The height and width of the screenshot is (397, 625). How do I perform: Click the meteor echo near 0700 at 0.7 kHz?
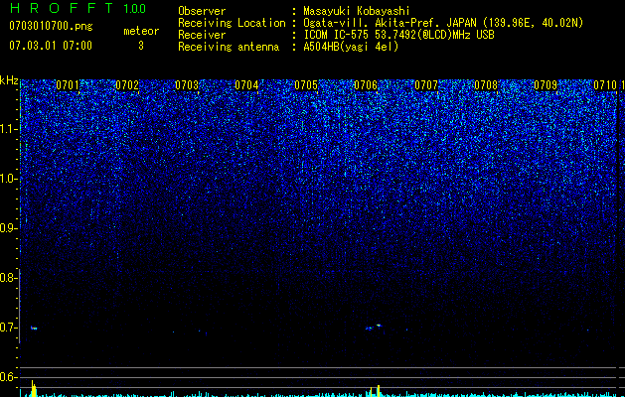34,329
